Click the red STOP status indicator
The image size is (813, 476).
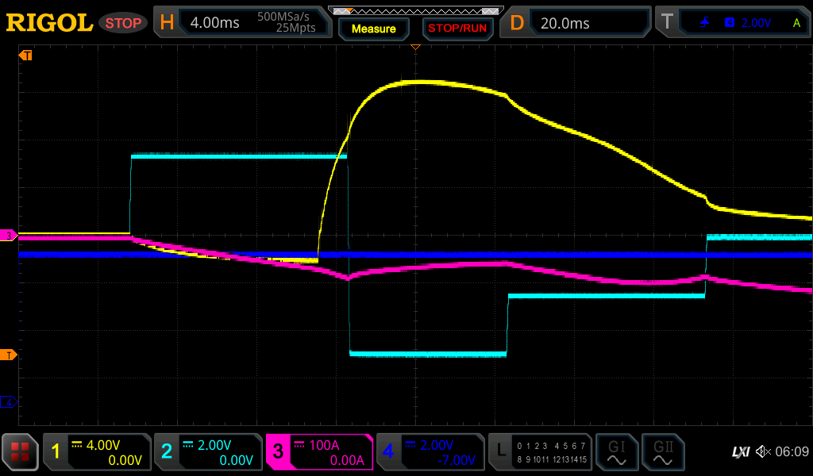123,22
